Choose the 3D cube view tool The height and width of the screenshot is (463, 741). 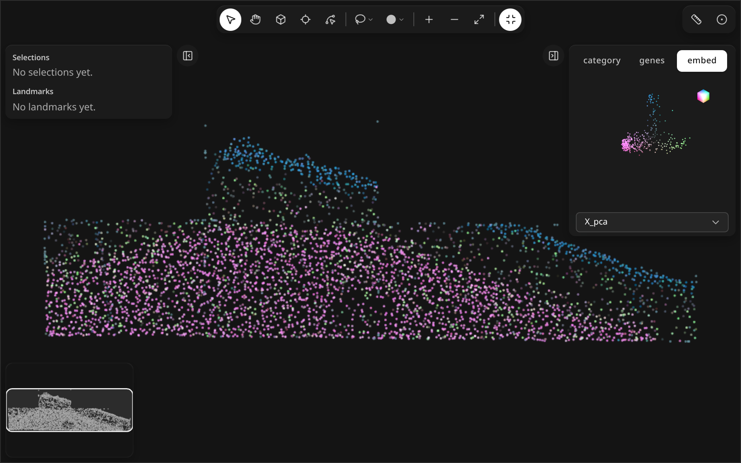coord(281,20)
